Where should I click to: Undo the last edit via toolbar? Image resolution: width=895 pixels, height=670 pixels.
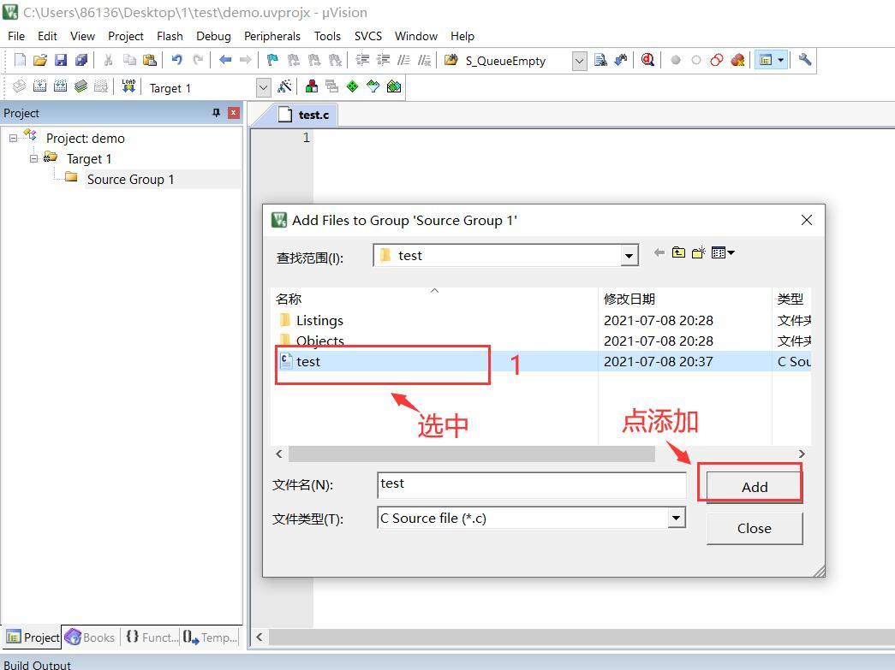pyautogui.click(x=177, y=60)
